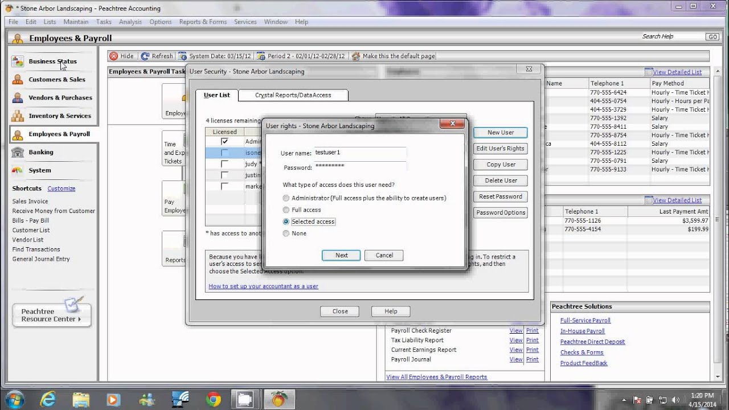This screenshot has width=729, height=410.
Task: Open Reports & Forms menu
Action: click(203, 22)
